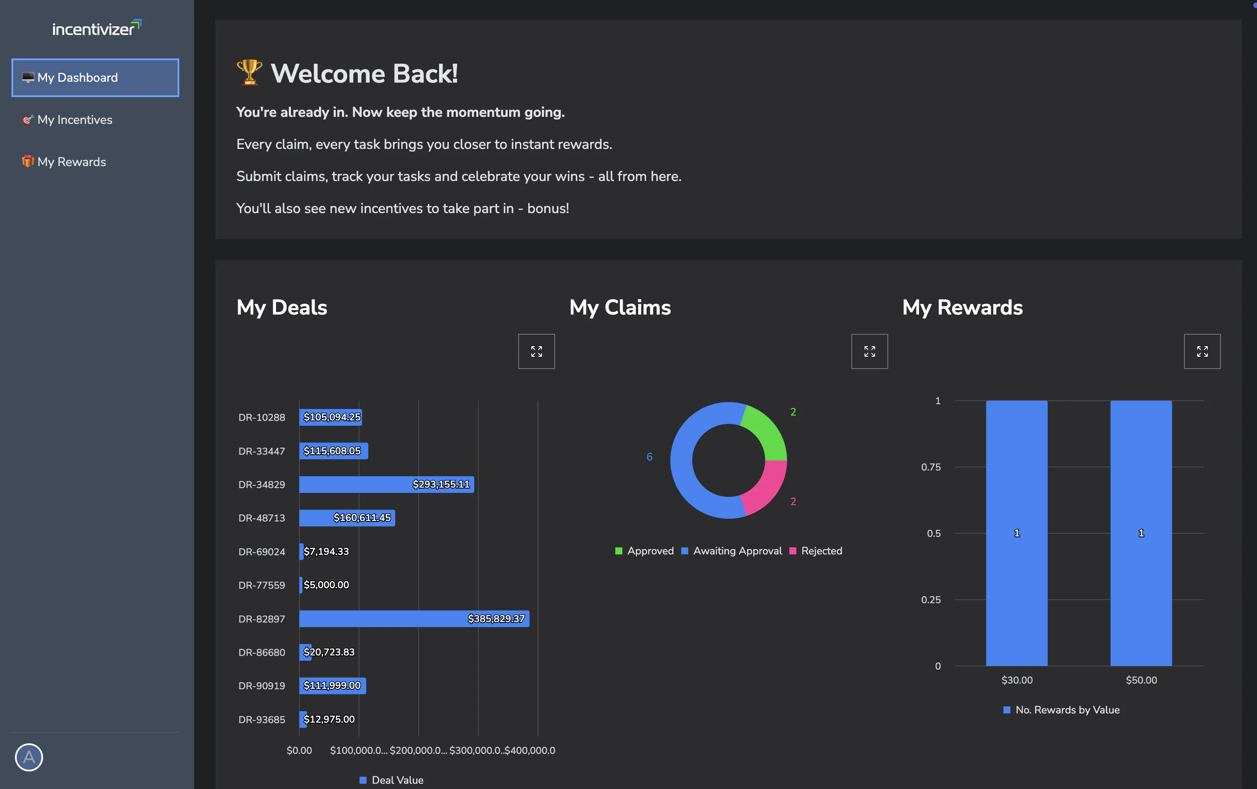
Task: Expand the My Deals chart fullscreen
Action: coord(536,351)
